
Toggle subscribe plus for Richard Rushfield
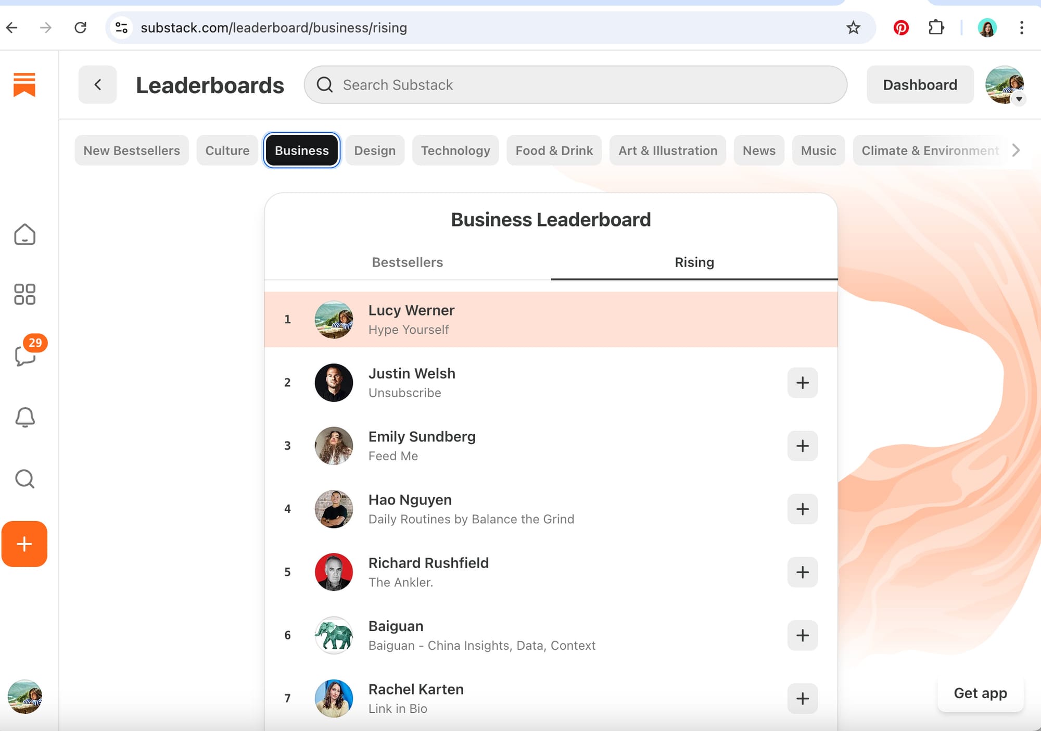click(x=802, y=572)
